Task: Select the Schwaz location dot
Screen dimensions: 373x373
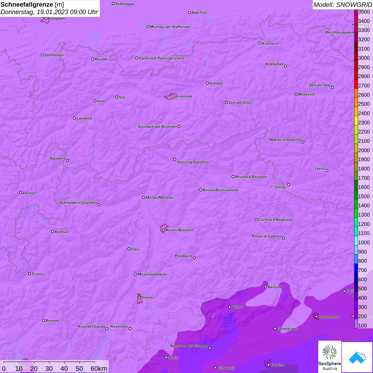Action: pyautogui.click(x=207, y=83)
